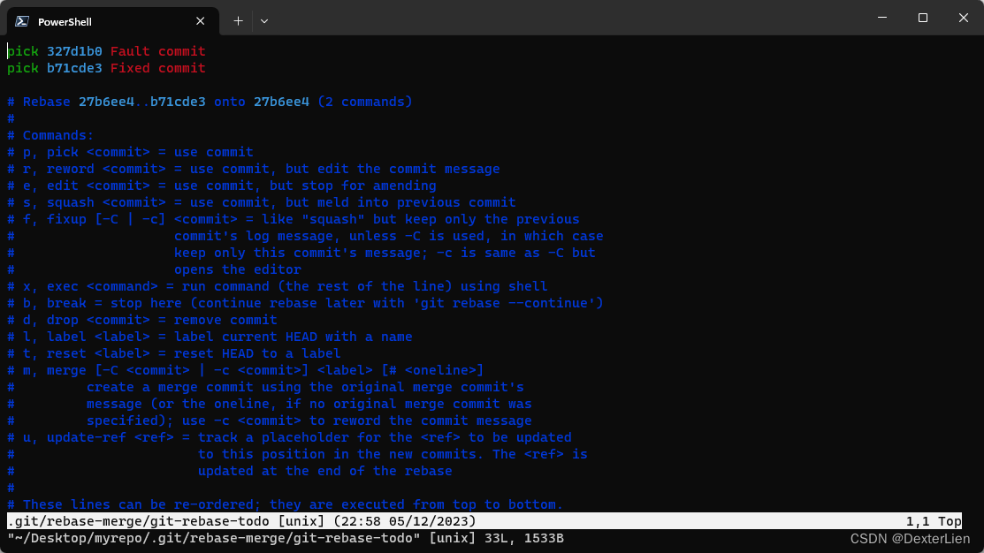This screenshot has width=984, height=553.
Task: Click the These lines can be re-ordered line
Action: 286,504
